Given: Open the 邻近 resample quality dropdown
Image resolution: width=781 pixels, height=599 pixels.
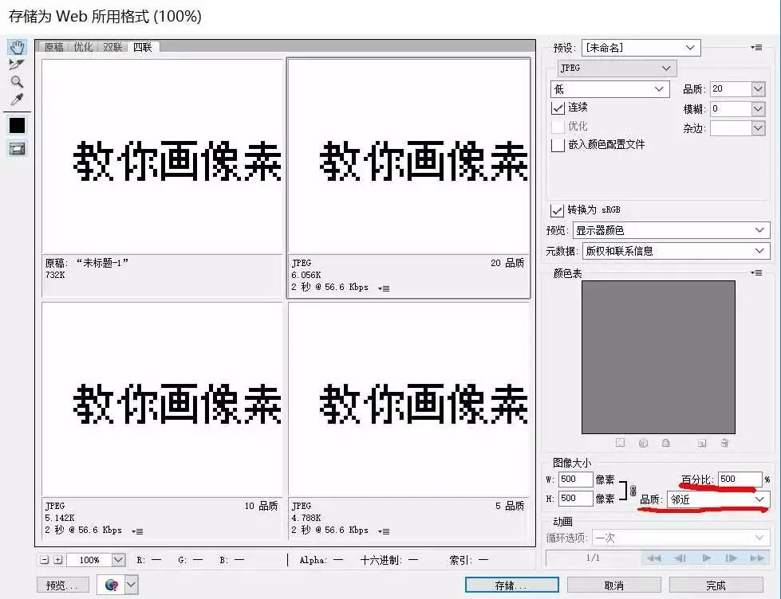Looking at the screenshot, I should (718, 499).
